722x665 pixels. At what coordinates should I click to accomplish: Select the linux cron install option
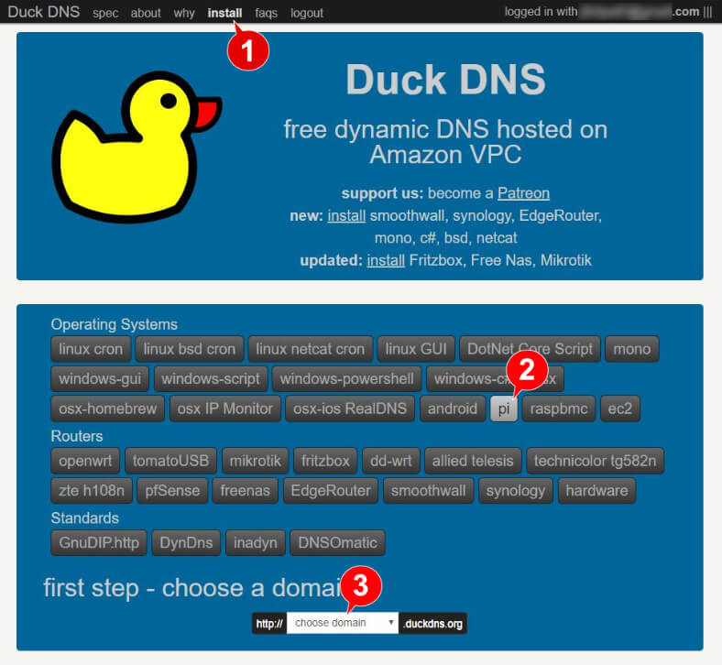tap(91, 349)
